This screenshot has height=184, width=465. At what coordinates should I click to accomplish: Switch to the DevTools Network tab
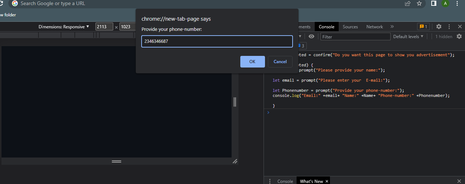pos(375,27)
